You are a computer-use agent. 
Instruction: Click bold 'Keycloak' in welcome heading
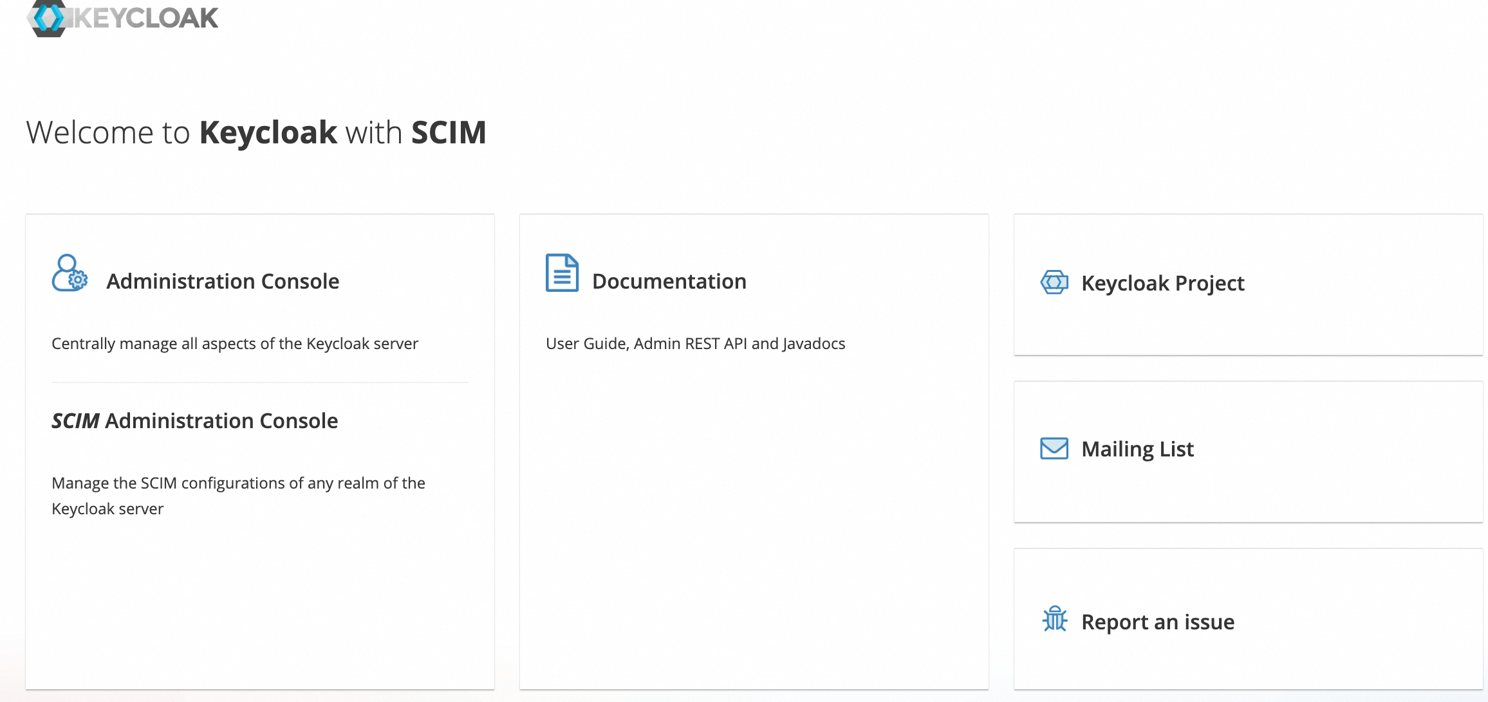point(268,133)
